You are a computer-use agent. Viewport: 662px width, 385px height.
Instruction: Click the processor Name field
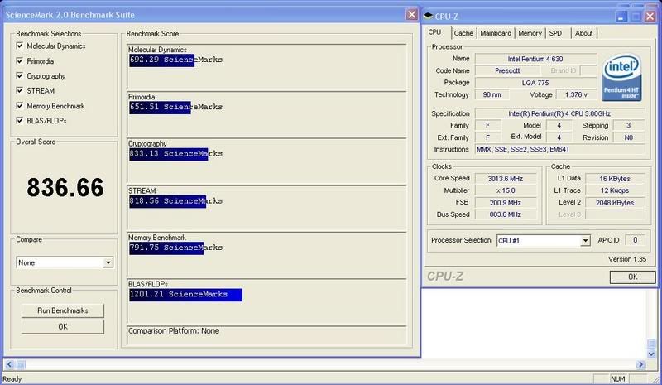[532, 59]
